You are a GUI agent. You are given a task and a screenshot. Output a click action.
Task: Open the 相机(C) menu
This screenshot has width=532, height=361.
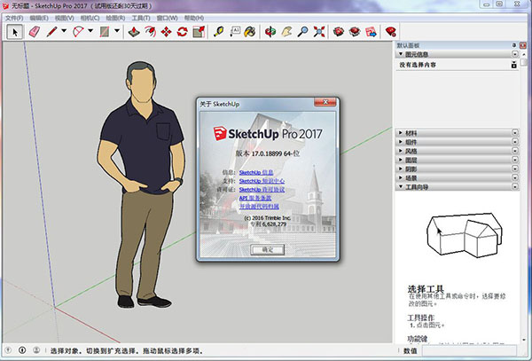pos(90,18)
